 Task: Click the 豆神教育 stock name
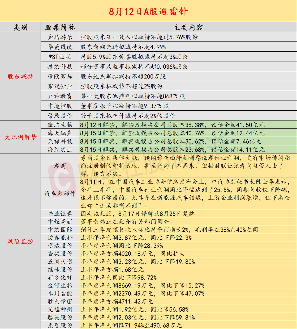click(60, 96)
